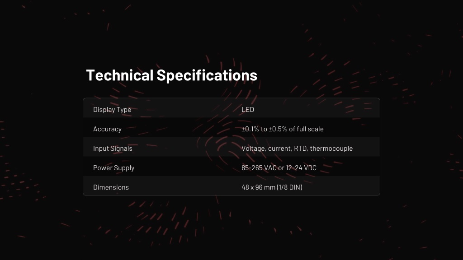The height and width of the screenshot is (260, 463).
Task: Select the Input Signals label
Action: coord(113,149)
